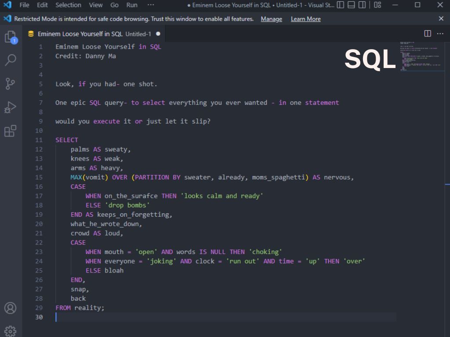The height and width of the screenshot is (337, 450).
Task: Split the editor using the split icon
Action: coord(427,33)
